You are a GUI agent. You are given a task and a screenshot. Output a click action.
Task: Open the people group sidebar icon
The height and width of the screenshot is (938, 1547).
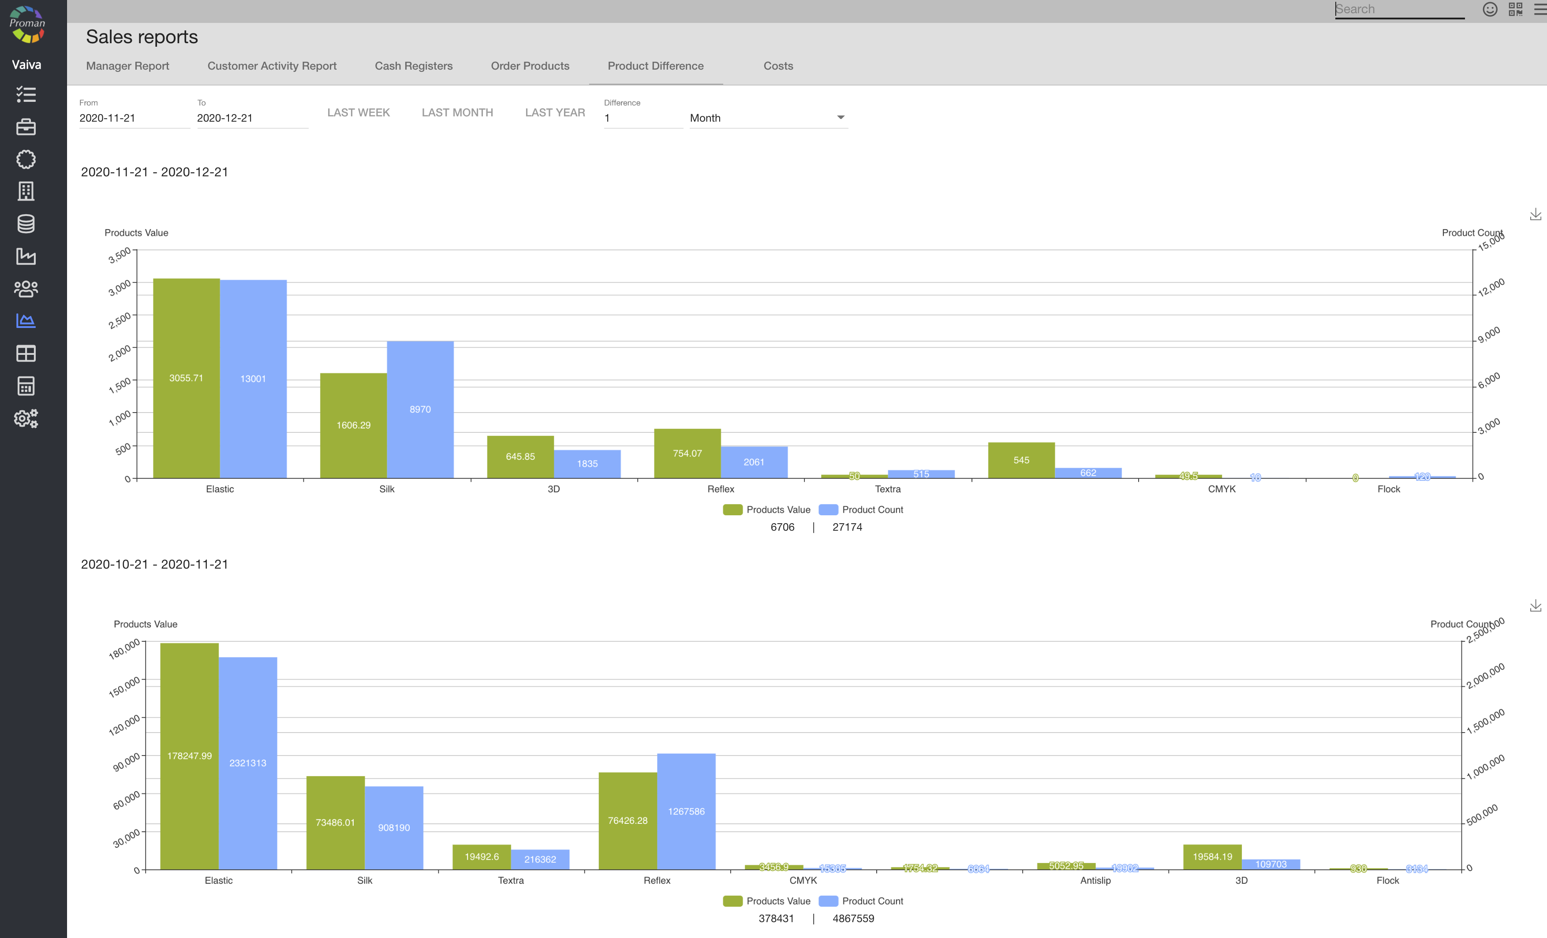[26, 289]
